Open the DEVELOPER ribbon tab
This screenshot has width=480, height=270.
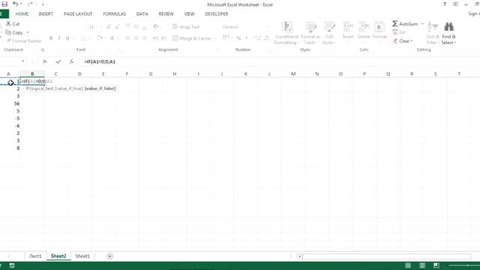tap(217, 13)
